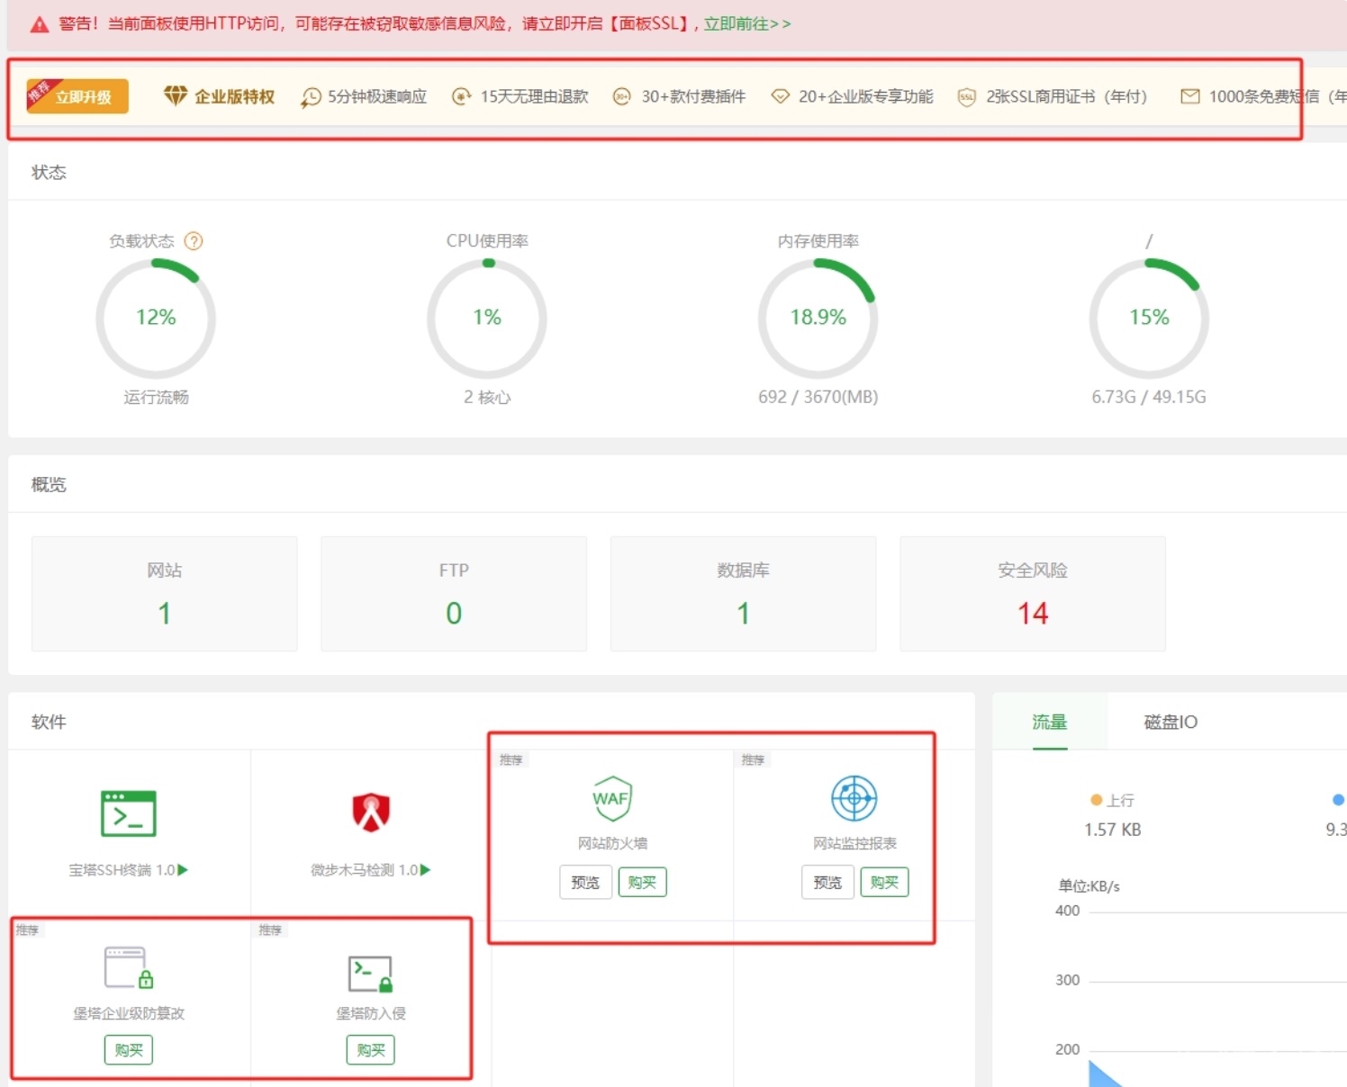This screenshot has height=1087, width=1347.
Task: Click 预览 under 网站防火墙
Action: click(585, 883)
